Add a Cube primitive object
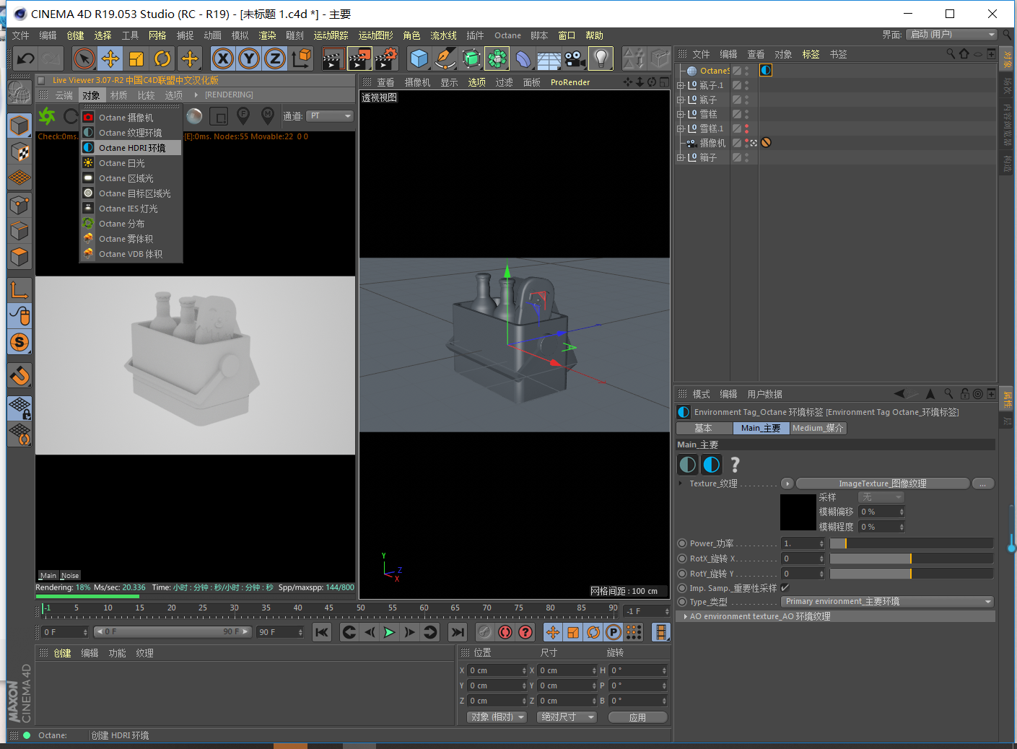The width and height of the screenshot is (1017, 749). [419, 58]
